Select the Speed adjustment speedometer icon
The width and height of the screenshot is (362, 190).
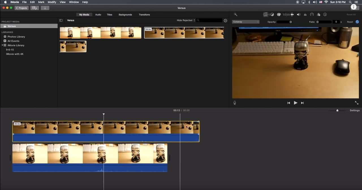tap(312, 14)
